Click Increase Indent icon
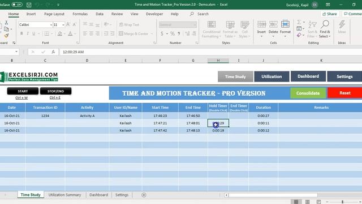The height and width of the screenshot is (204, 362). coord(112,34)
